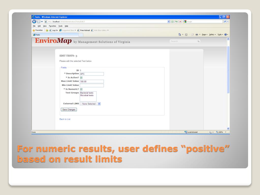Open the search provider dropdown arrow

pyautogui.click(x=228, y=21)
